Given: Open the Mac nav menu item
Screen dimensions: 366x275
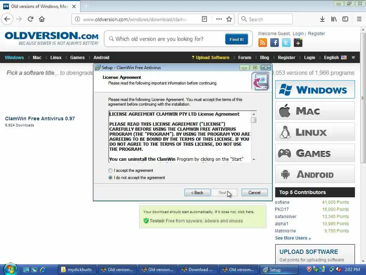Looking at the screenshot, I should point(37,58).
